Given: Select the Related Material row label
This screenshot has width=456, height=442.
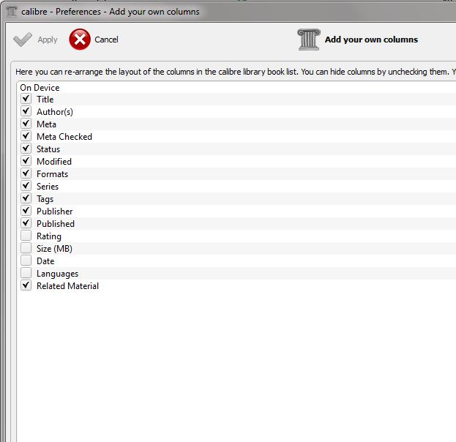Looking at the screenshot, I should tap(67, 286).
